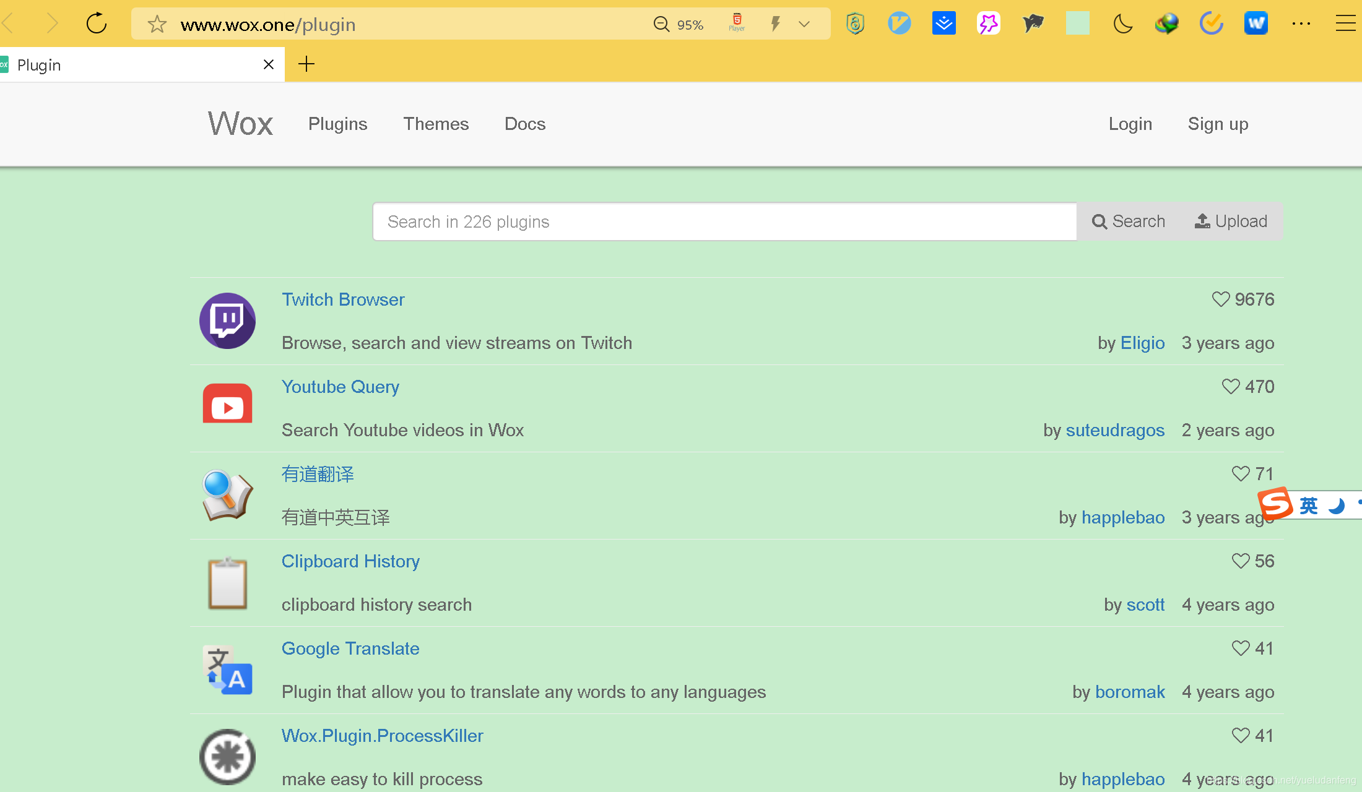The width and height of the screenshot is (1362, 792).
Task: Open the Player extension icon in address bar
Action: tap(737, 23)
